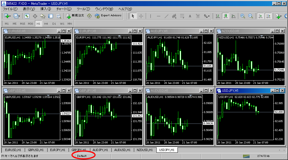This screenshot has width=288, height=160.
Task: Choose the vertical line drawing tool
Action: 151,16
